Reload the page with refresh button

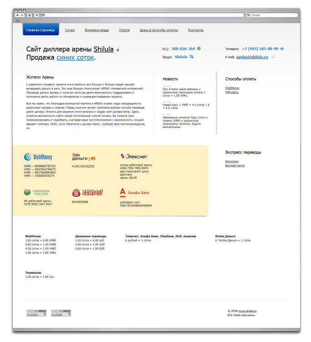(x=30, y=15)
